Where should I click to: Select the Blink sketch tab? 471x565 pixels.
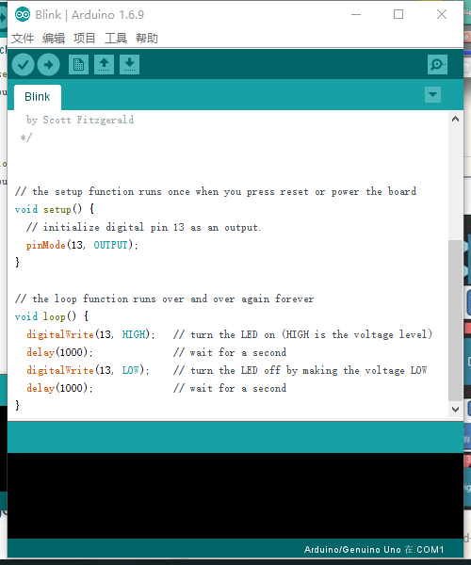[x=38, y=97]
